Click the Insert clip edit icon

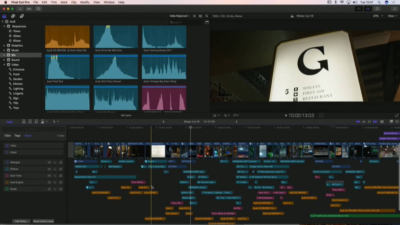tap(30, 121)
